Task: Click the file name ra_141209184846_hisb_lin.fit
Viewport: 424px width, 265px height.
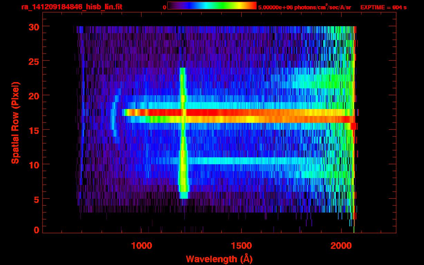Action: (71, 7)
